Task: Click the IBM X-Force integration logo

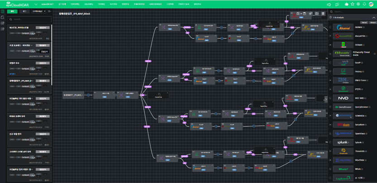Action: tap(343, 80)
